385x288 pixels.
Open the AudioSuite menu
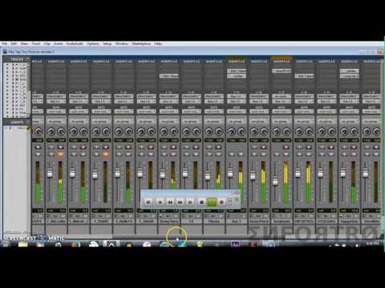tap(75, 43)
